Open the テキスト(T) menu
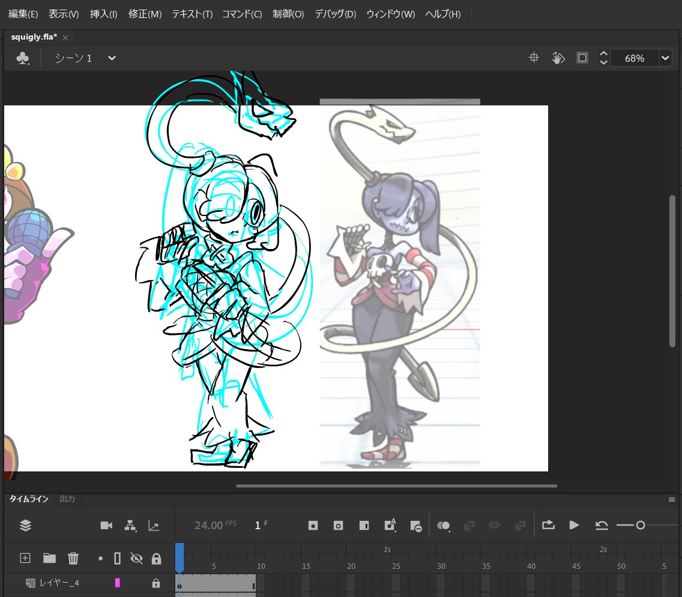The image size is (682, 597). pyautogui.click(x=192, y=14)
